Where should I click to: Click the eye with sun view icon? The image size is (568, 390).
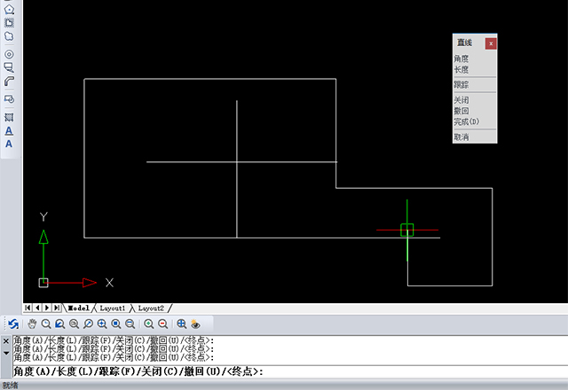(195, 324)
